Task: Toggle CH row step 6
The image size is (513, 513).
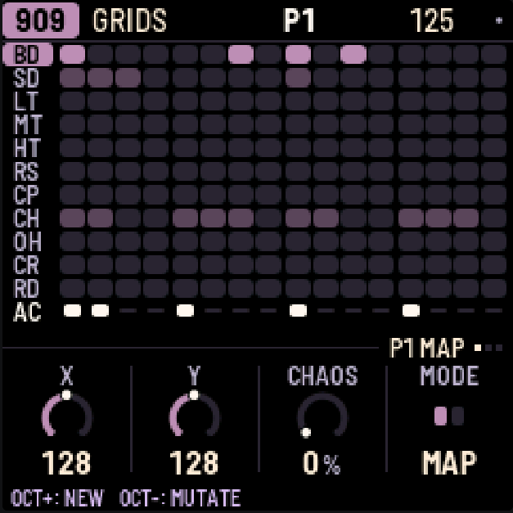Action: pyautogui.click(x=213, y=218)
